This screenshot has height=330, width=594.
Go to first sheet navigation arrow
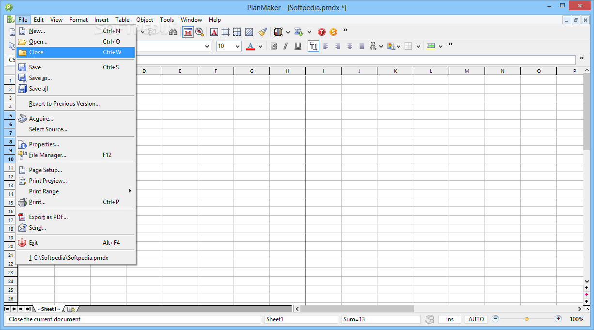click(7, 309)
